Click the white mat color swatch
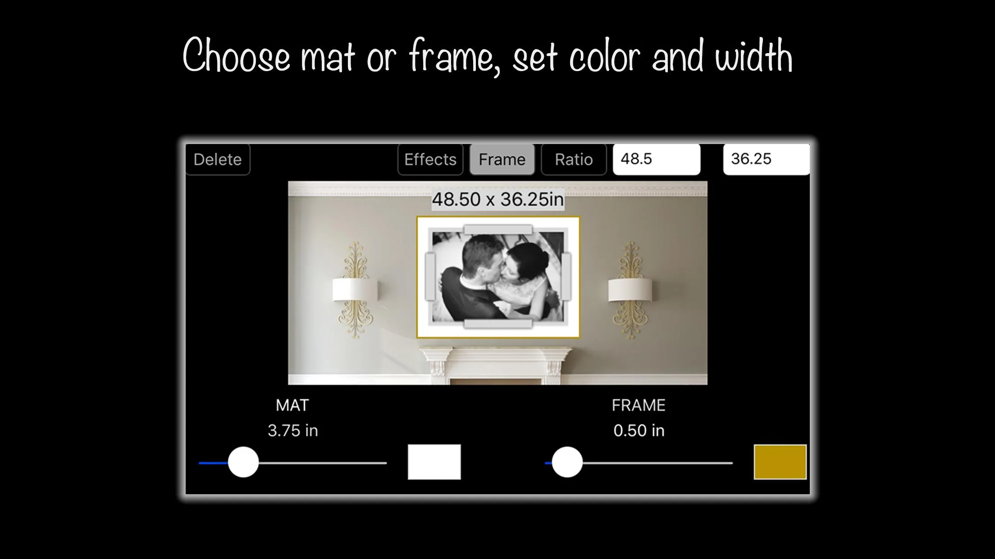 click(434, 461)
